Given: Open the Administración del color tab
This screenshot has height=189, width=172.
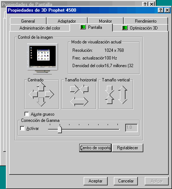Looking at the screenshot, I should [40, 28].
